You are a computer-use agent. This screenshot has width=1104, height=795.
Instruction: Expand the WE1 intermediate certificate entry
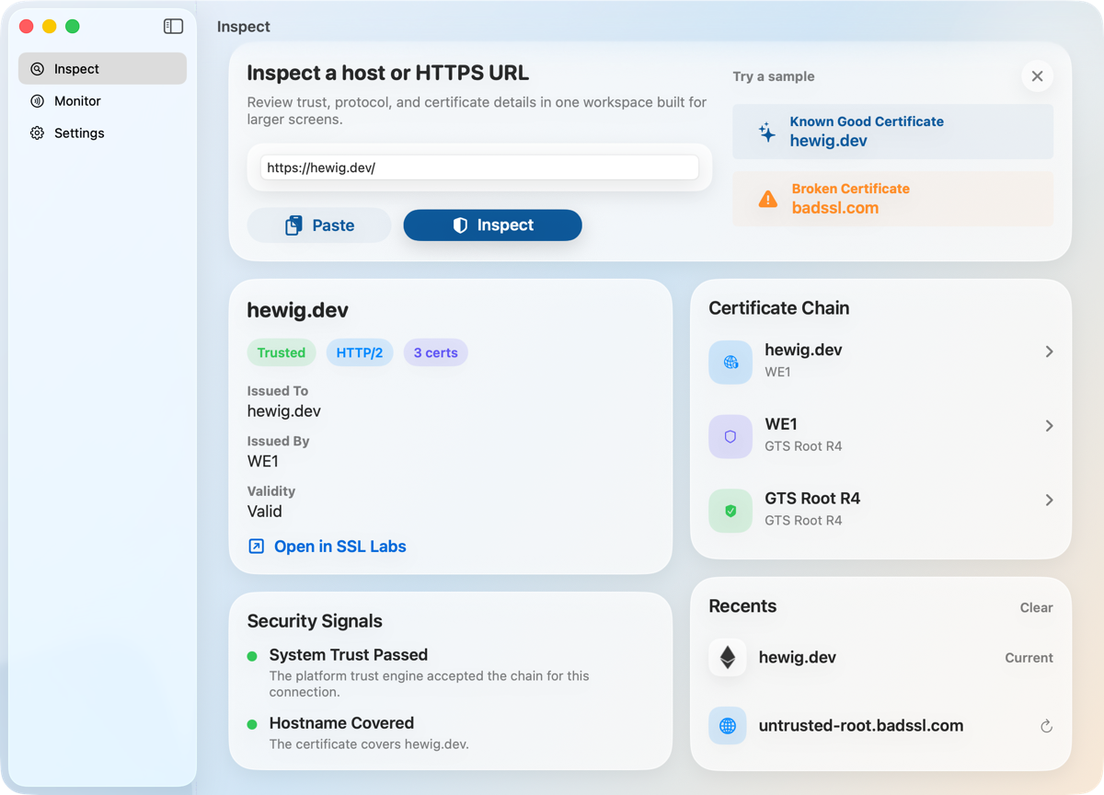1049,426
